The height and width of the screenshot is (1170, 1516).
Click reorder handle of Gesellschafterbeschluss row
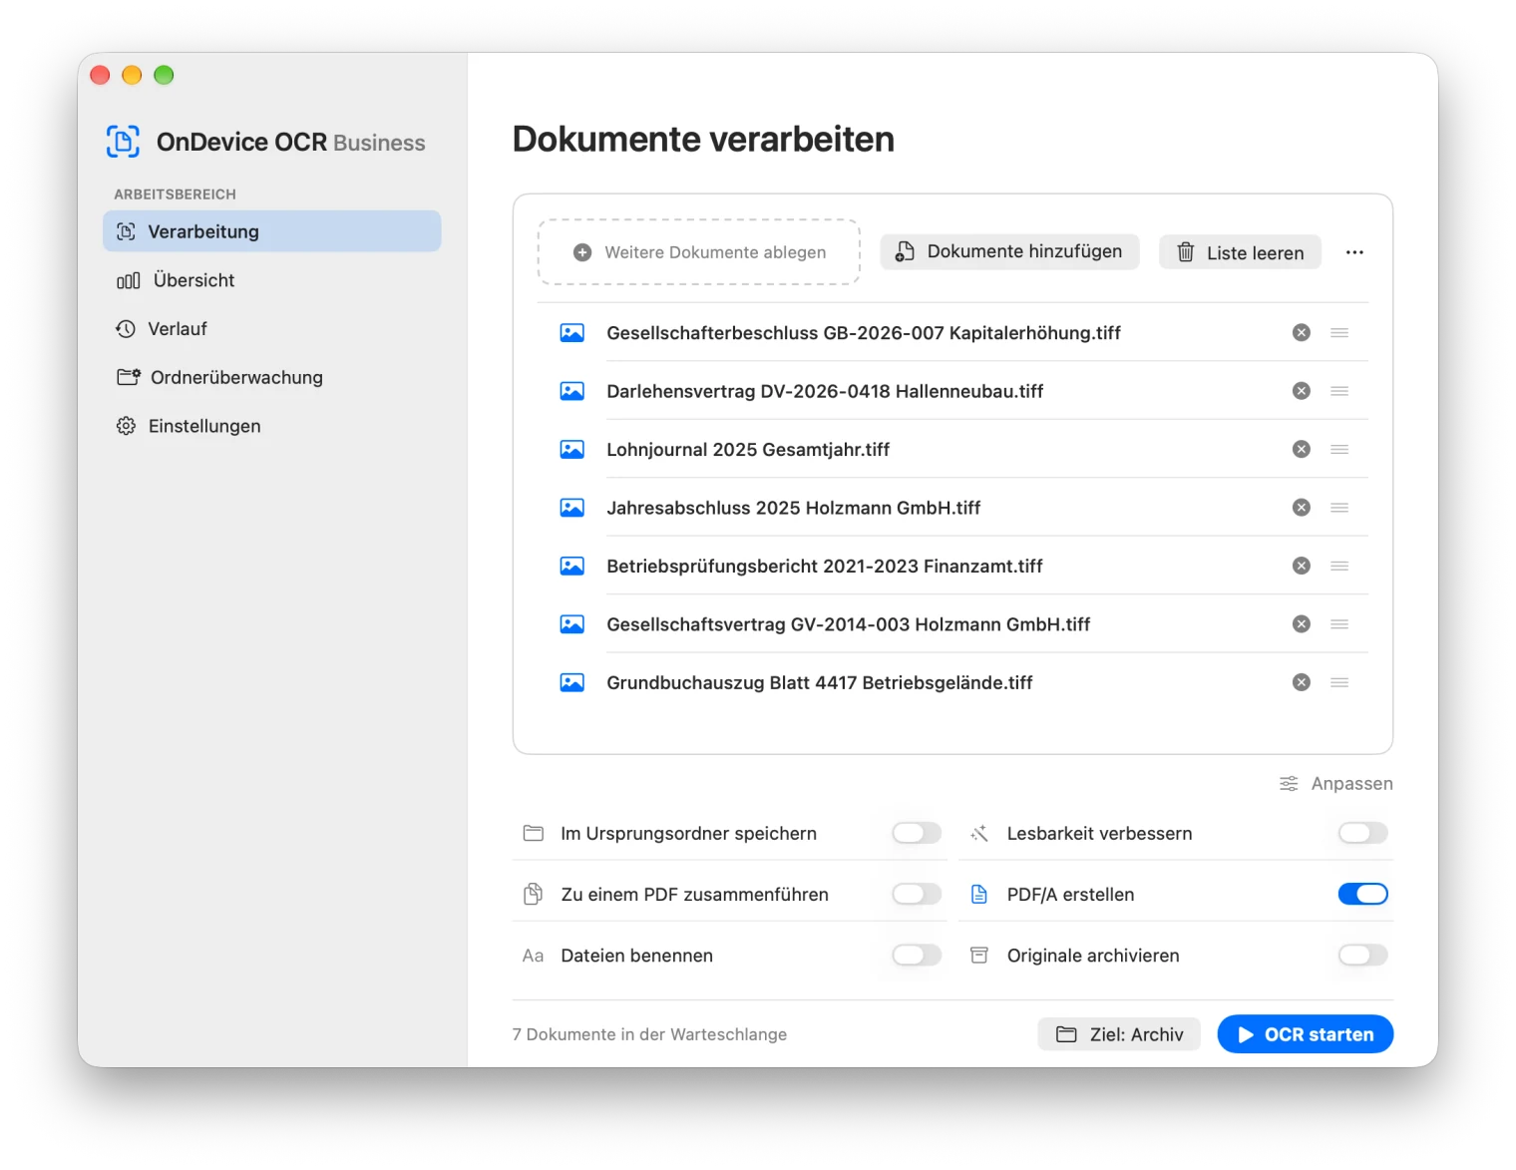pyautogui.click(x=1339, y=333)
